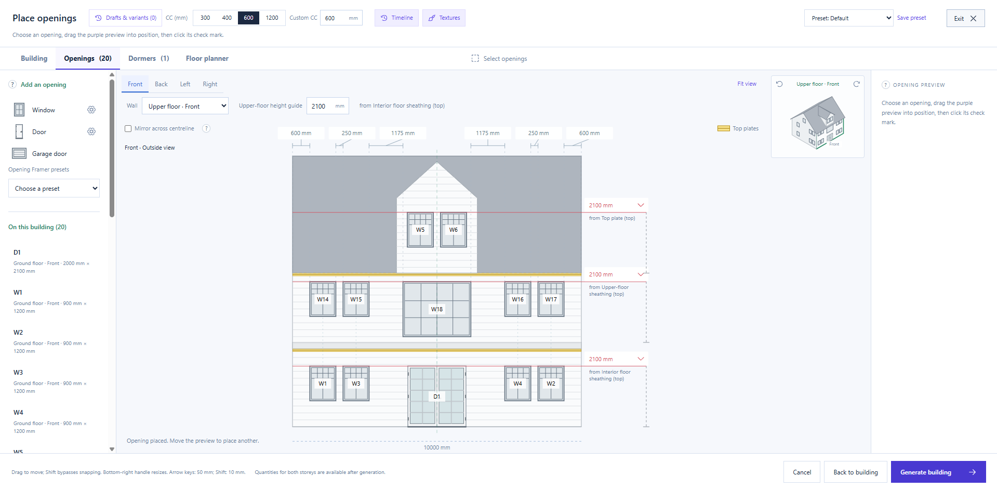Click the Custom CC input field

point(341,18)
